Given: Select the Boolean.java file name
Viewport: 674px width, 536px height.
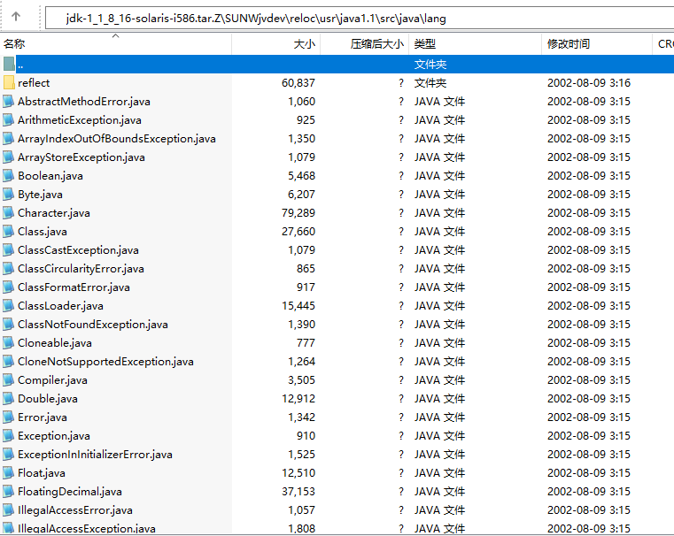Looking at the screenshot, I should tap(50, 176).
